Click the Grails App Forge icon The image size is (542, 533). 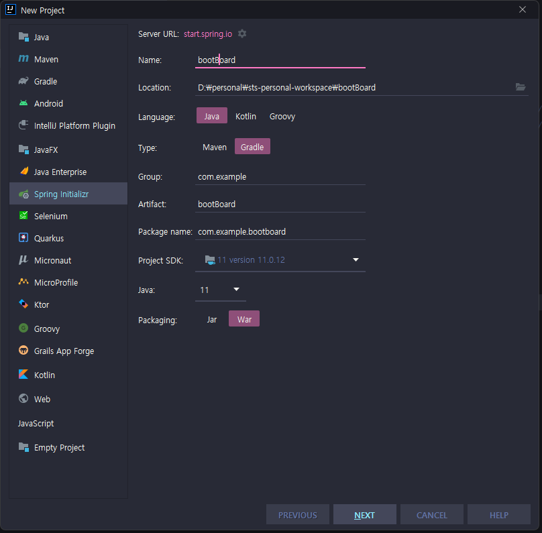[23, 350]
